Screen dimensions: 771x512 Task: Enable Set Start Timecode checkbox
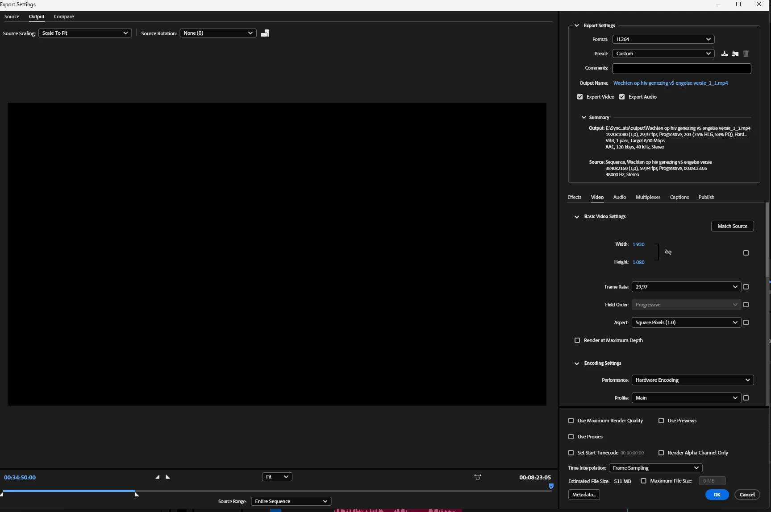571,453
